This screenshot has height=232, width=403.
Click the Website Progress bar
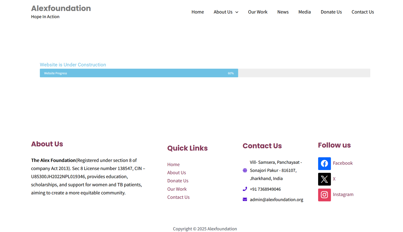tap(139, 73)
